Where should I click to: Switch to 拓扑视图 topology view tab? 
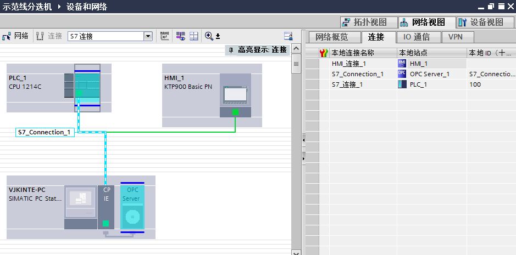(369, 22)
